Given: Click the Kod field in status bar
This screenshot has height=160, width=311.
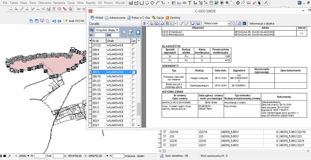Looking at the screenshot, I should 58,156.
